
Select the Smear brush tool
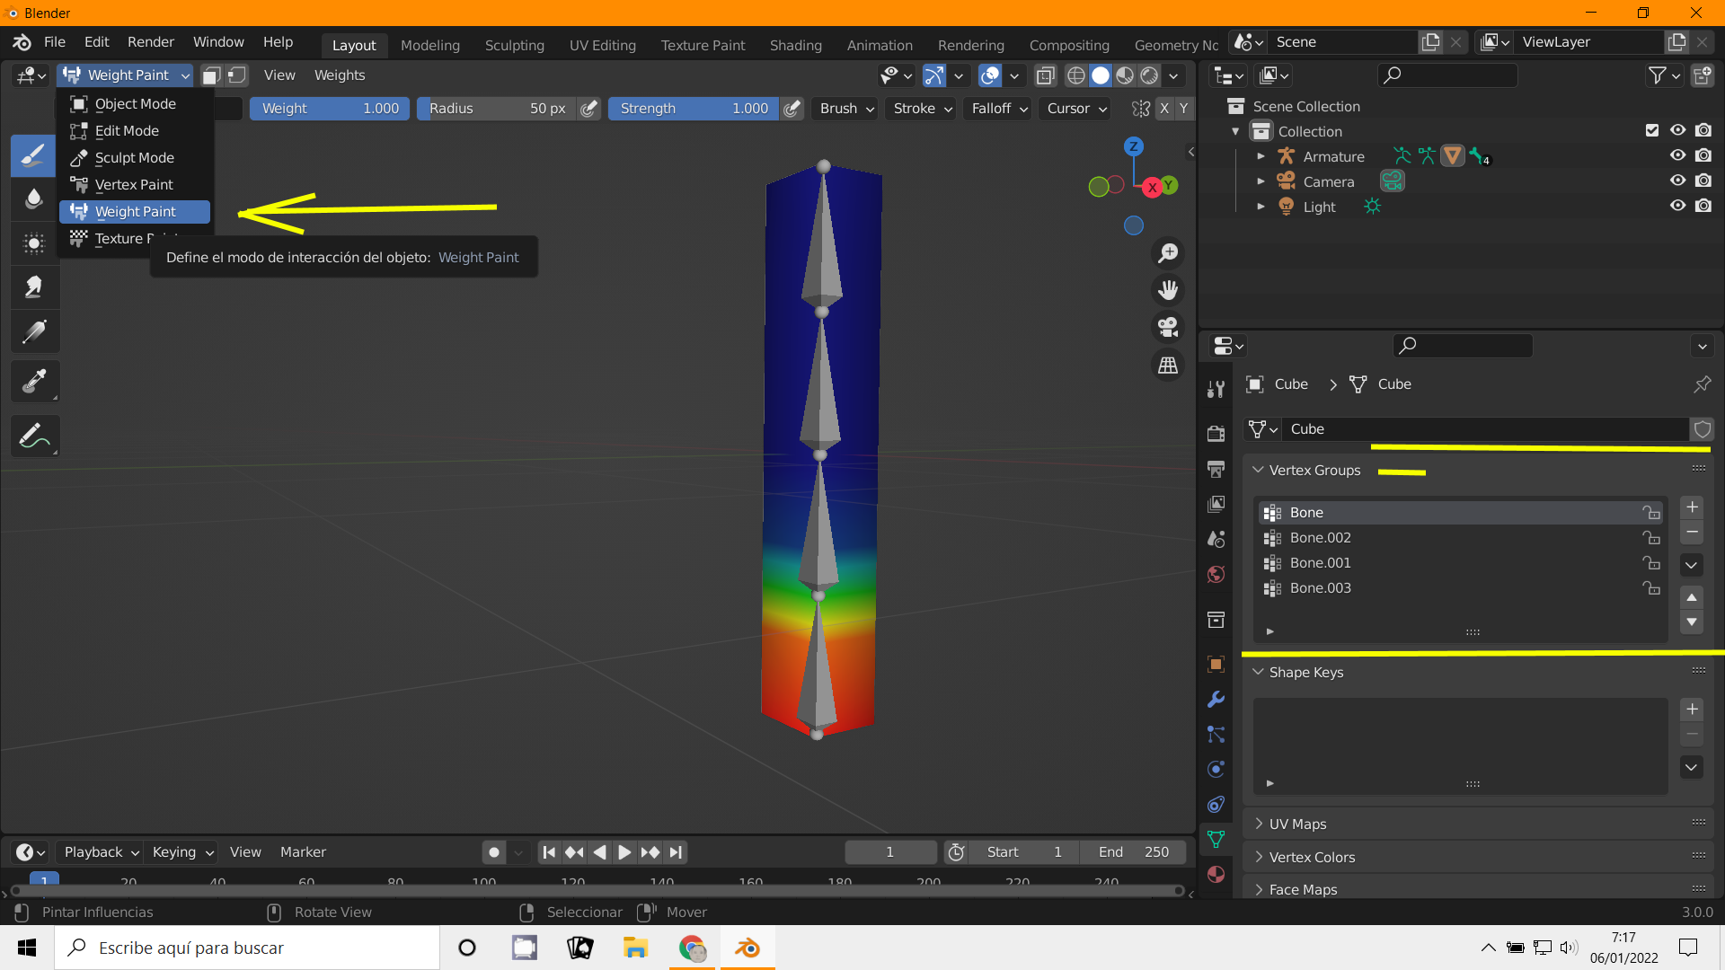point(33,287)
